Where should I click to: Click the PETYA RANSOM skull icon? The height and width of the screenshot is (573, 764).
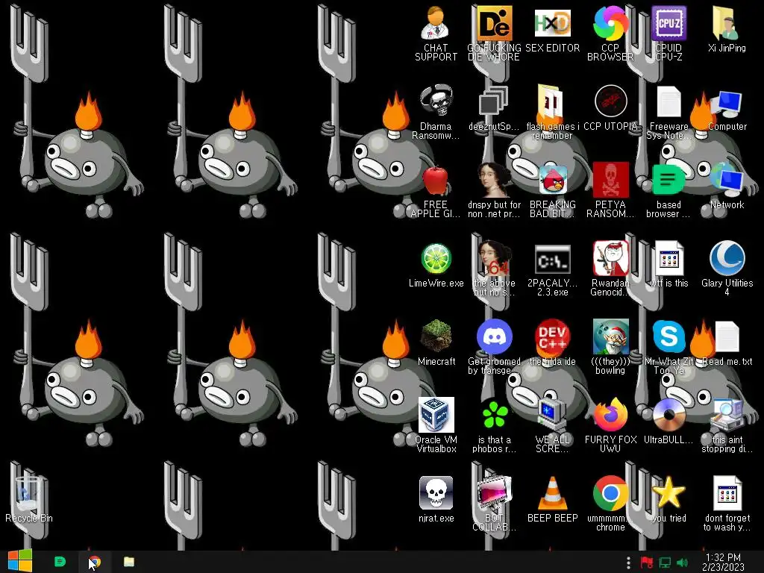coord(610,181)
